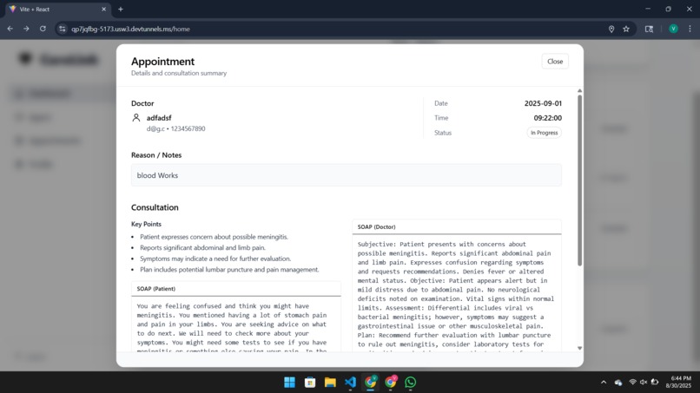Select the Vite + React tab
The width and height of the screenshot is (700, 393).
click(x=57, y=9)
